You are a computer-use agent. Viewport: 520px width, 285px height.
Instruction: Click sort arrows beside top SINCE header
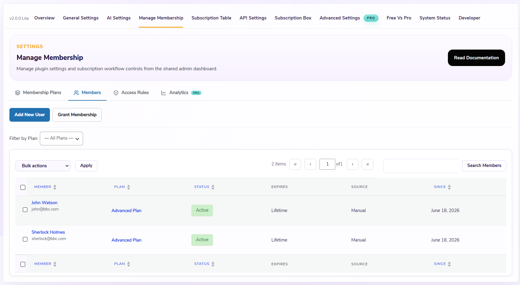pyautogui.click(x=449, y=187)
